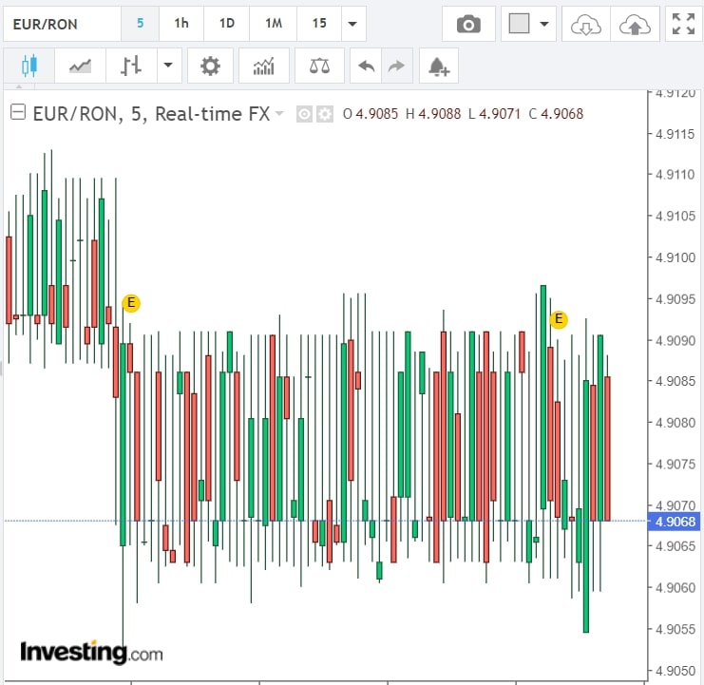Open the indicators panel
The height and width of the screenshot is (685, 704).
coord(264,66)
